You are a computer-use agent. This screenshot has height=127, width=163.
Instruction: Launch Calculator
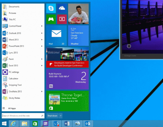[23, 78]
